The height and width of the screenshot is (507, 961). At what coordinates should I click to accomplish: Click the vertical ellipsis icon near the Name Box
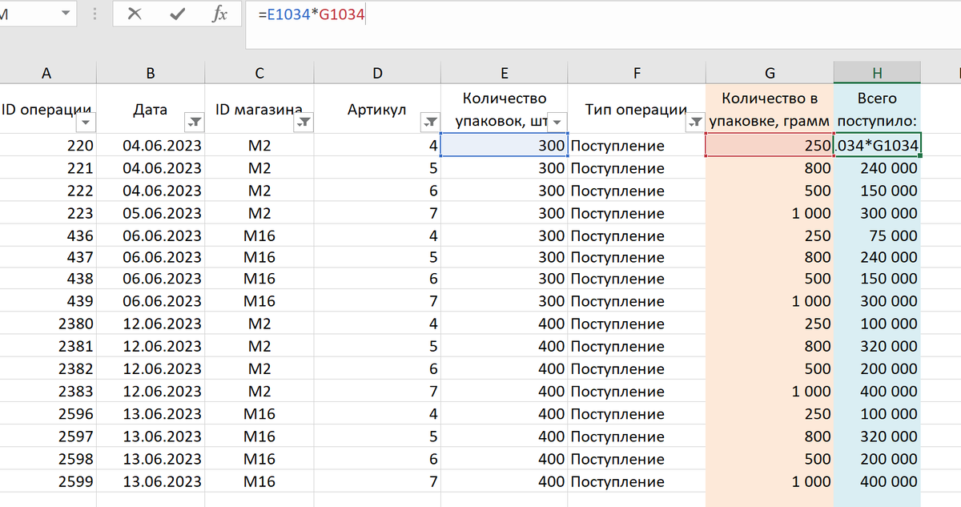[94, 14]
